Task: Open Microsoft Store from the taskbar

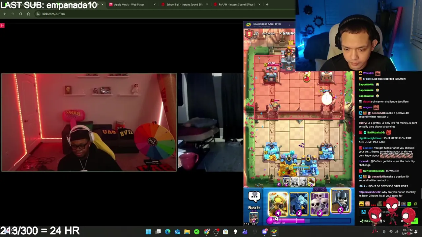Action: click(x=226, y=232)
